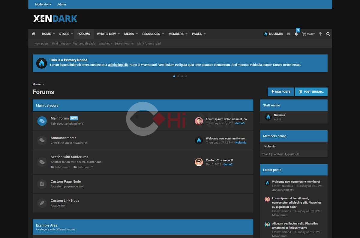
Task: Click the Custom Page Node document icon
Action: (42, 184)
